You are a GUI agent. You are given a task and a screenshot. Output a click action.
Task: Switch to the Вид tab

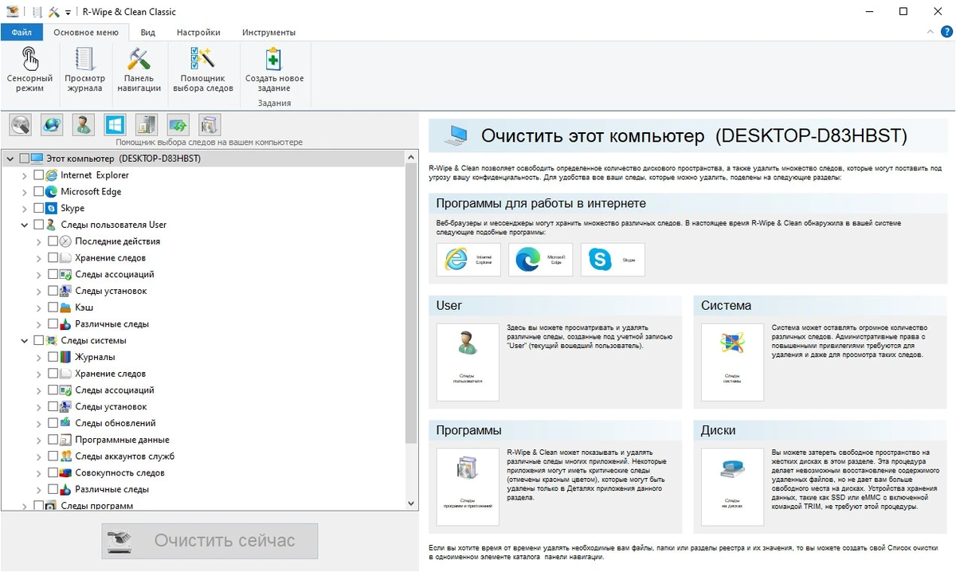coord(147,33)
